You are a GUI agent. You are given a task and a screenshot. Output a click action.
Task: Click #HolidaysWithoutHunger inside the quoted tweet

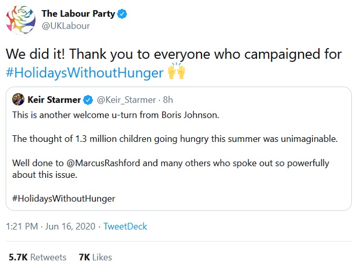(x=64, y=198)
